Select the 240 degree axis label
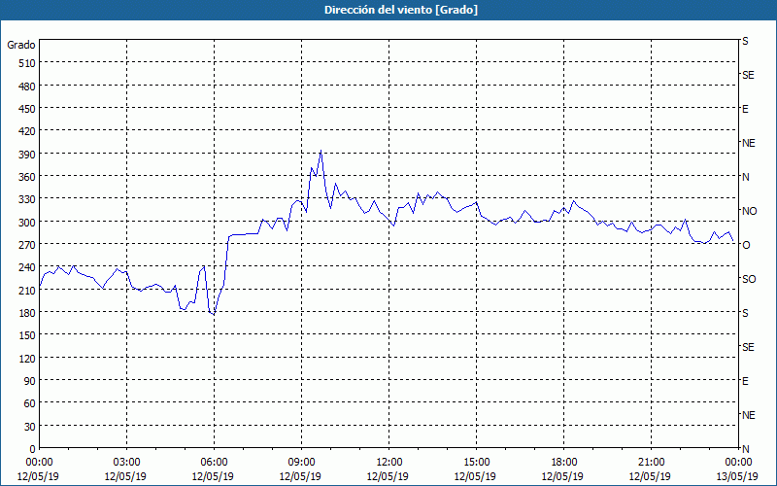This screenshot has width=777, height=486. coord(27,267)
